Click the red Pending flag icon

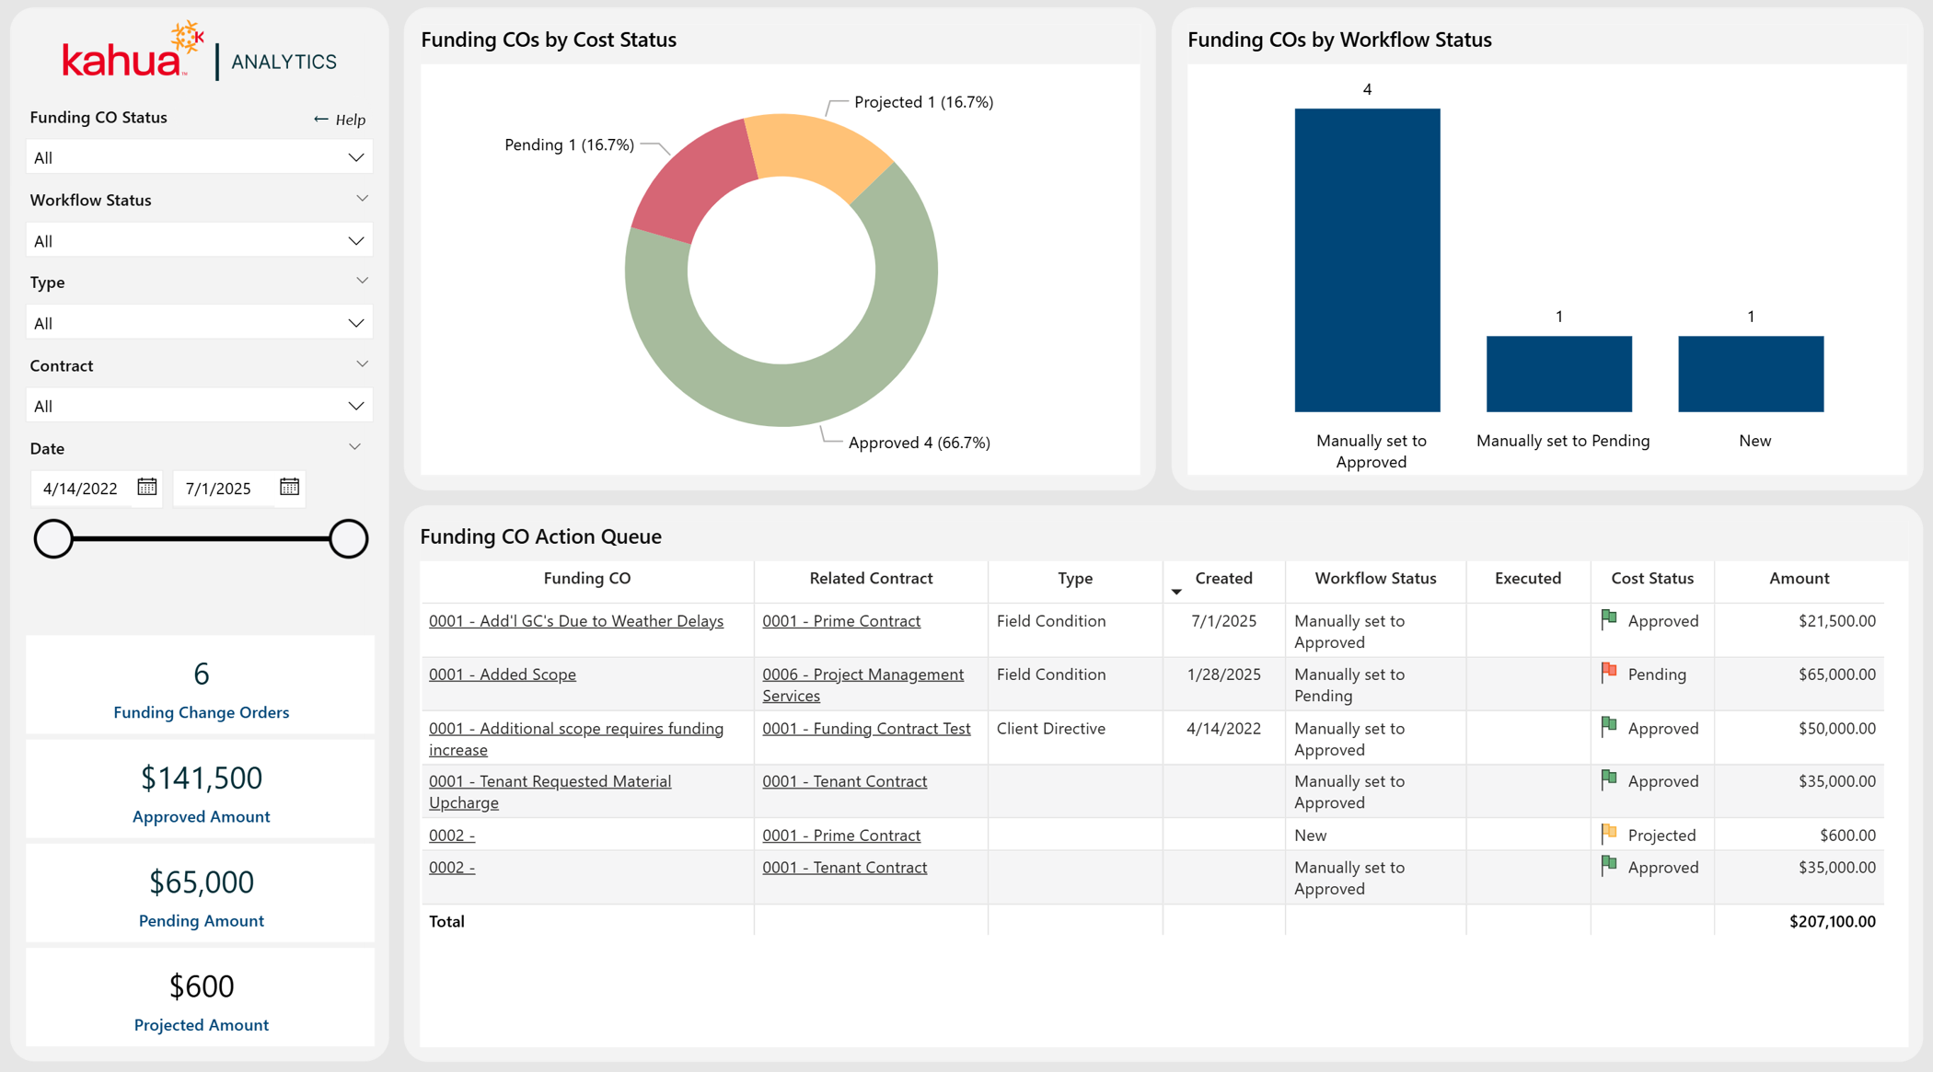coord(1609,673)
